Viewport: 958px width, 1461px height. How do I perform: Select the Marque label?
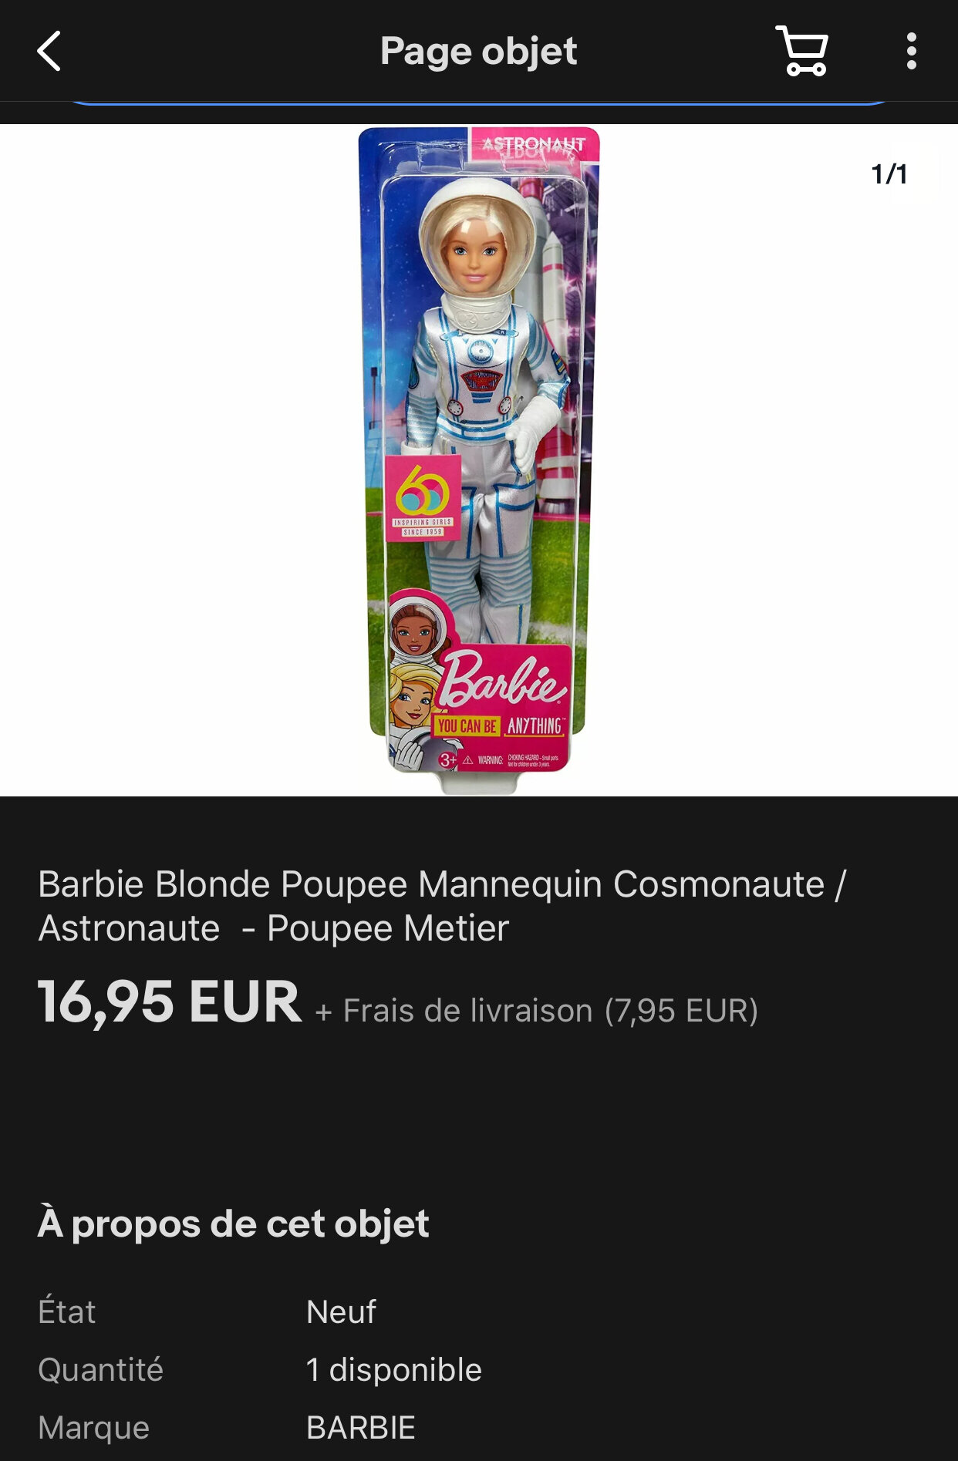coord(93,1428)
